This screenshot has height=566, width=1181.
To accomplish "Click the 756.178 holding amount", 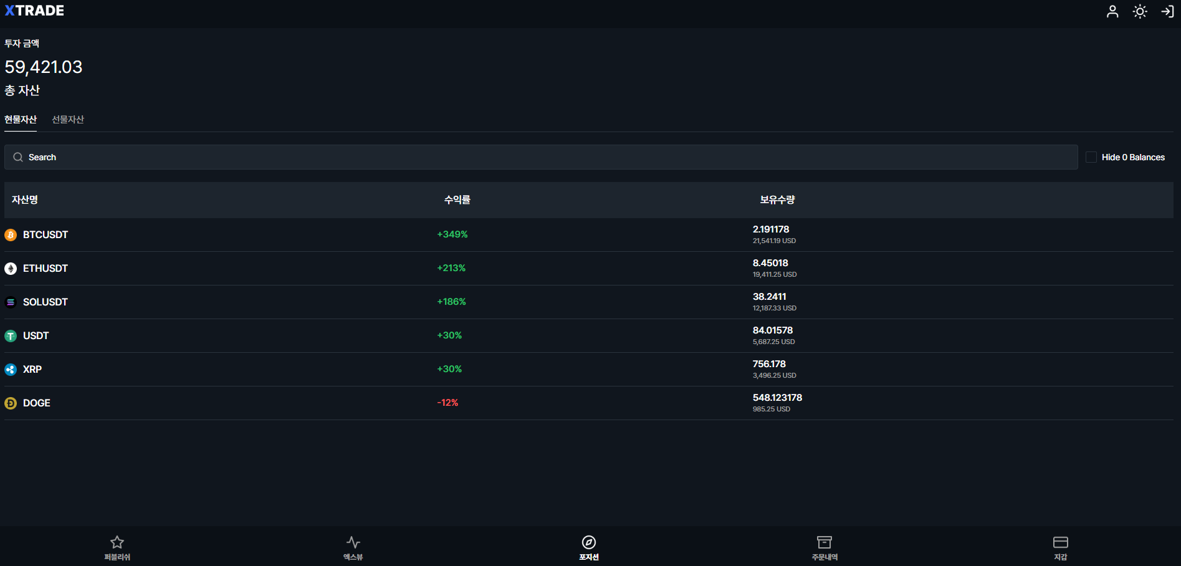I will [769, 364].
